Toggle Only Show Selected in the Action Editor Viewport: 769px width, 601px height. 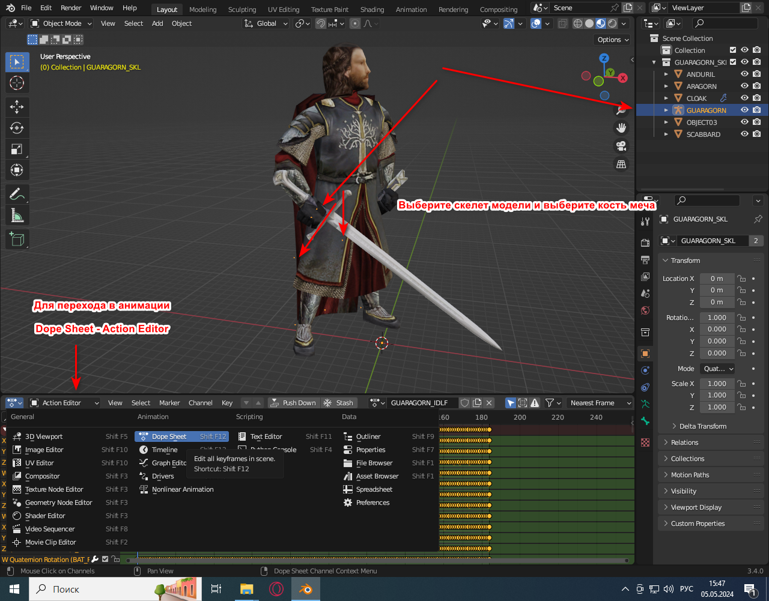tap(511, 403)
